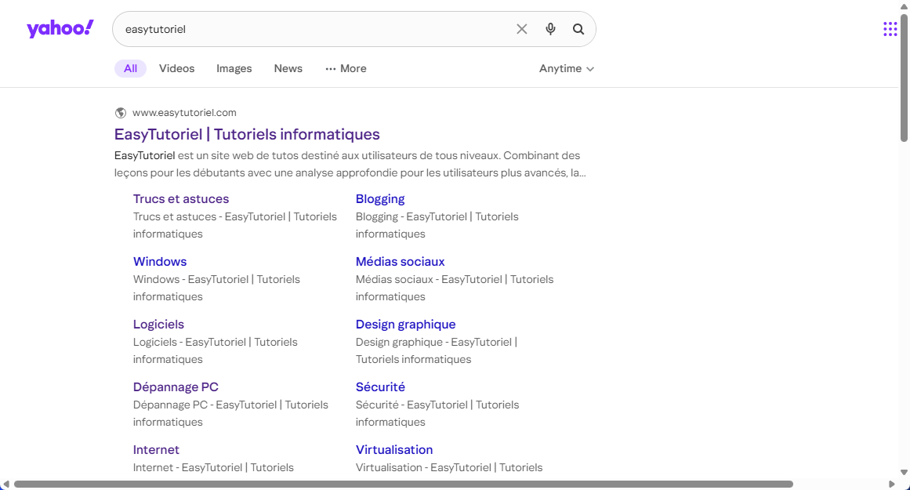Open the Trucs et astuces sitelink

[x=181, y=199]
